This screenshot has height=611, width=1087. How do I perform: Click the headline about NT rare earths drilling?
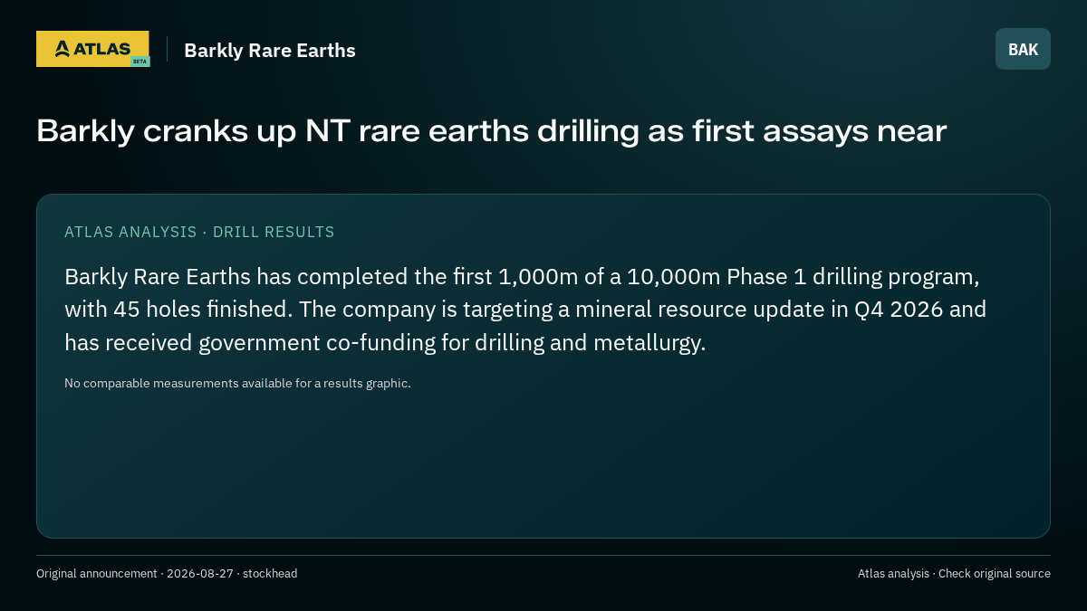[x=491, y=131]
